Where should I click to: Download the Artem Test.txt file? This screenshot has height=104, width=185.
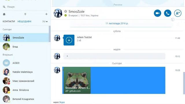(69, 40)
